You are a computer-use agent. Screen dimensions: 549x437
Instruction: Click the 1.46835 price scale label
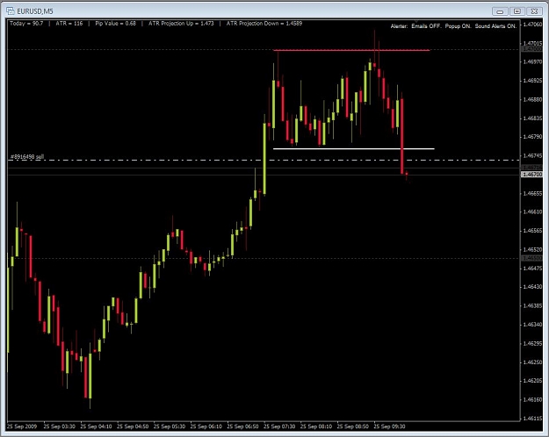tap(532, 118)
